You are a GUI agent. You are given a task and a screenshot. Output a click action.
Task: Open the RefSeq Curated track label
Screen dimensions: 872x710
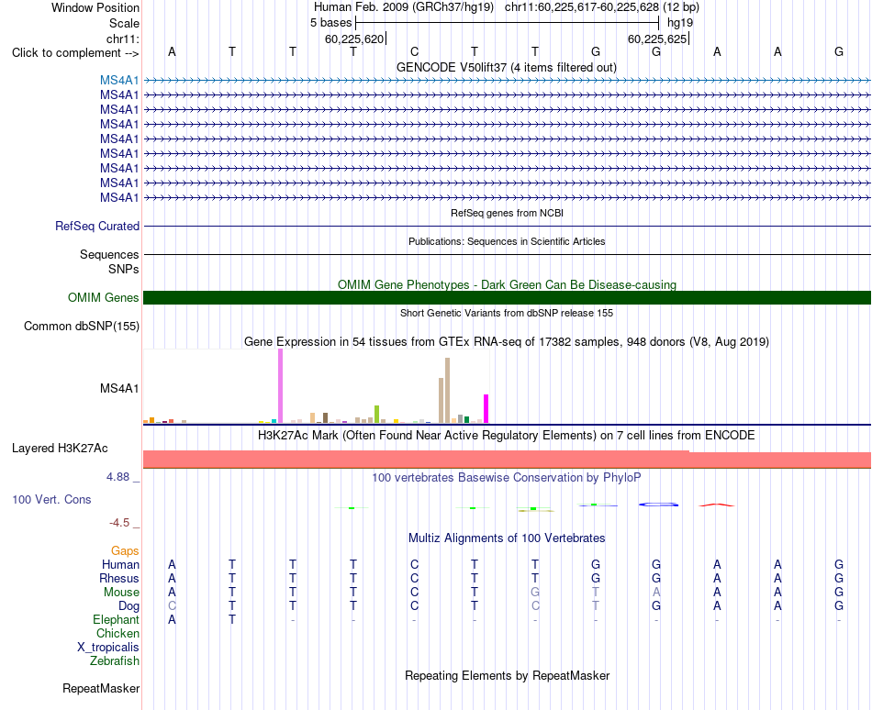pos(97,226)
